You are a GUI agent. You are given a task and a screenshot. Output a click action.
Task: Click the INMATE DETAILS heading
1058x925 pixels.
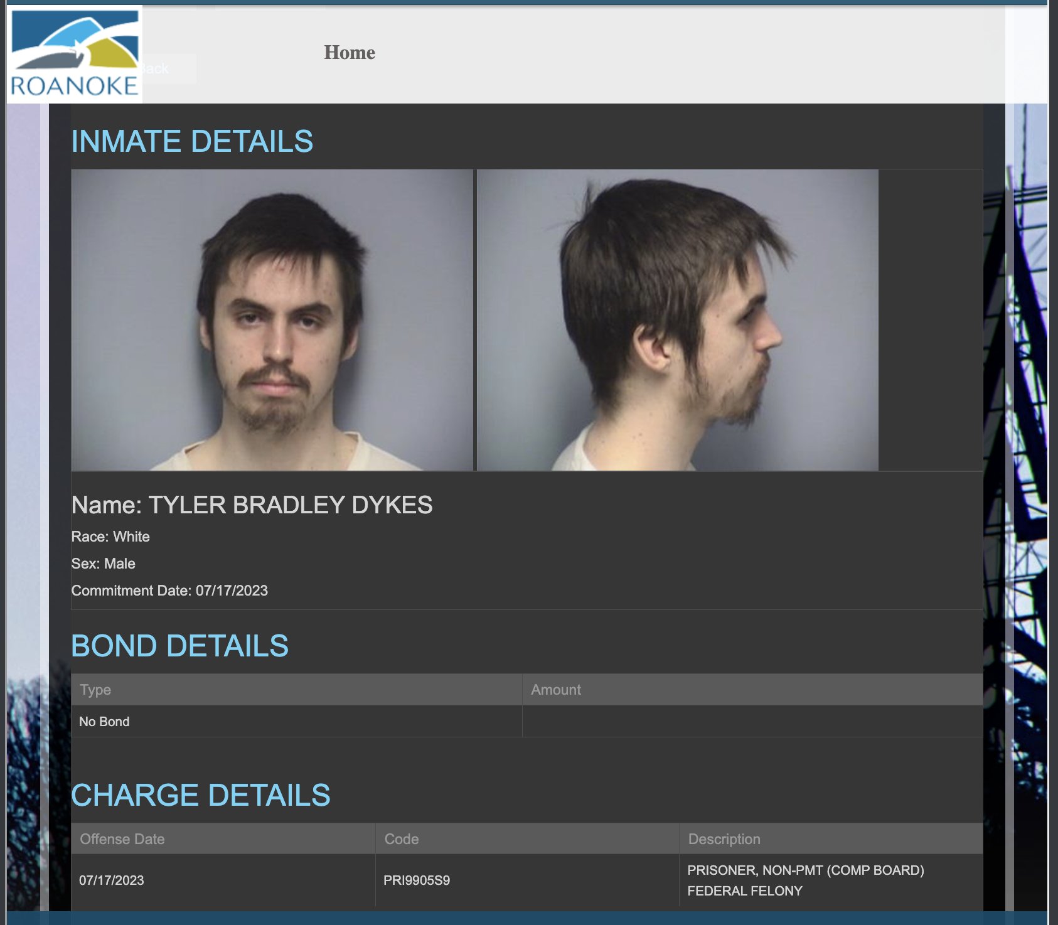coord(193,141)
